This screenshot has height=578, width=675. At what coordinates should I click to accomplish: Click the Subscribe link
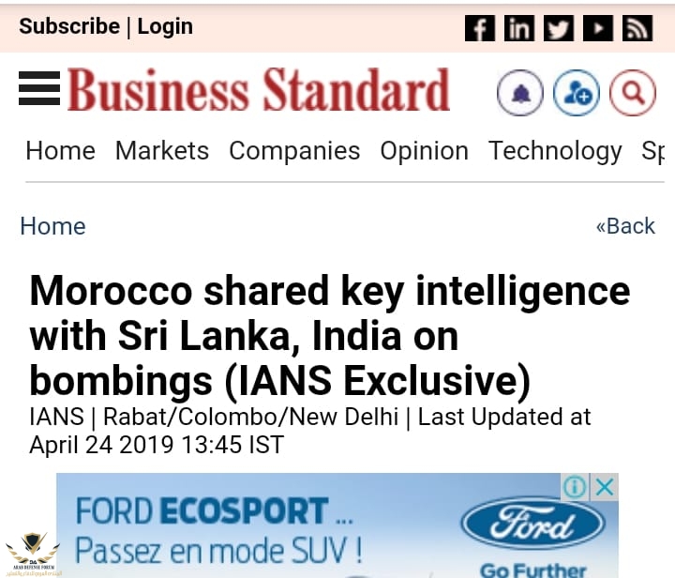tap(69, 26)
